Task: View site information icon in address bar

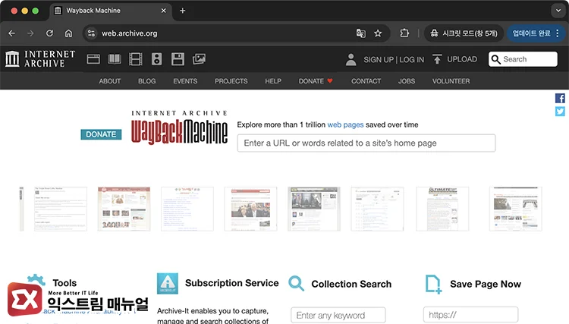Action: pos(91,33)
